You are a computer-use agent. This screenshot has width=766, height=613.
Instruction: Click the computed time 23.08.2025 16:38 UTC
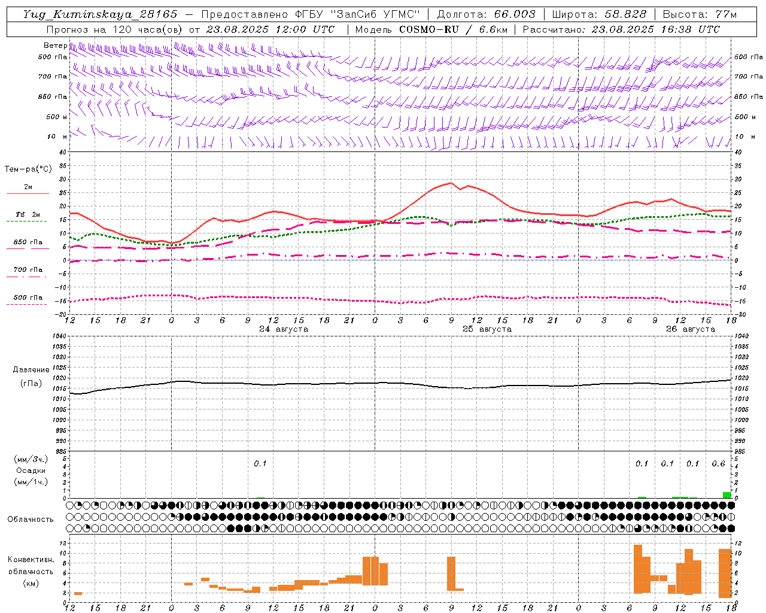[656, 29]
